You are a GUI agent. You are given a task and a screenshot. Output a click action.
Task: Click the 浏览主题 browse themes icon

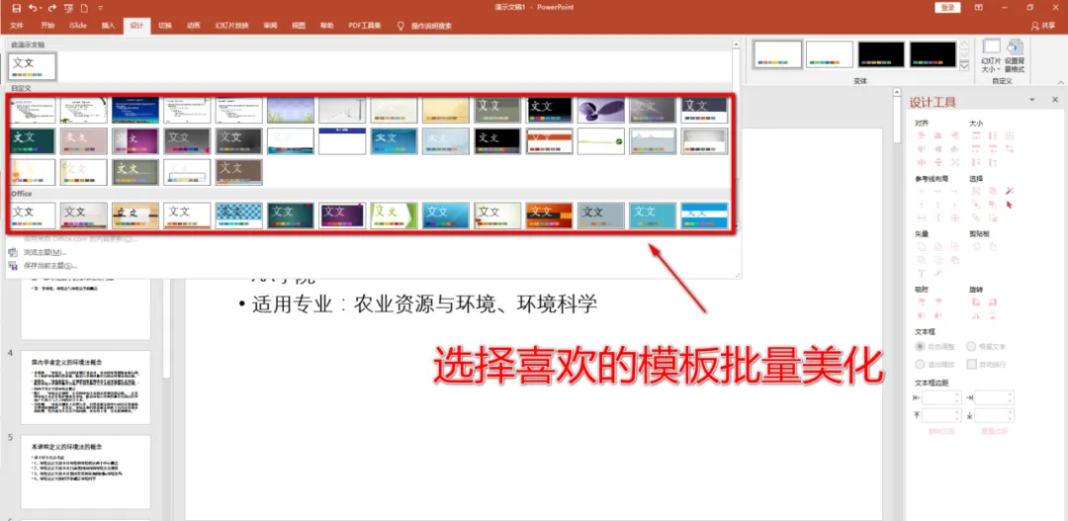(x=13, y=252)
